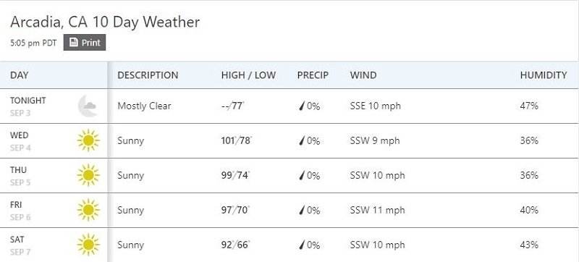Image resolution: width=579 pixels, height=262 pixels.
Task: Click the raindrop precip icon in WED row
Action: click(x=302, y=141)
